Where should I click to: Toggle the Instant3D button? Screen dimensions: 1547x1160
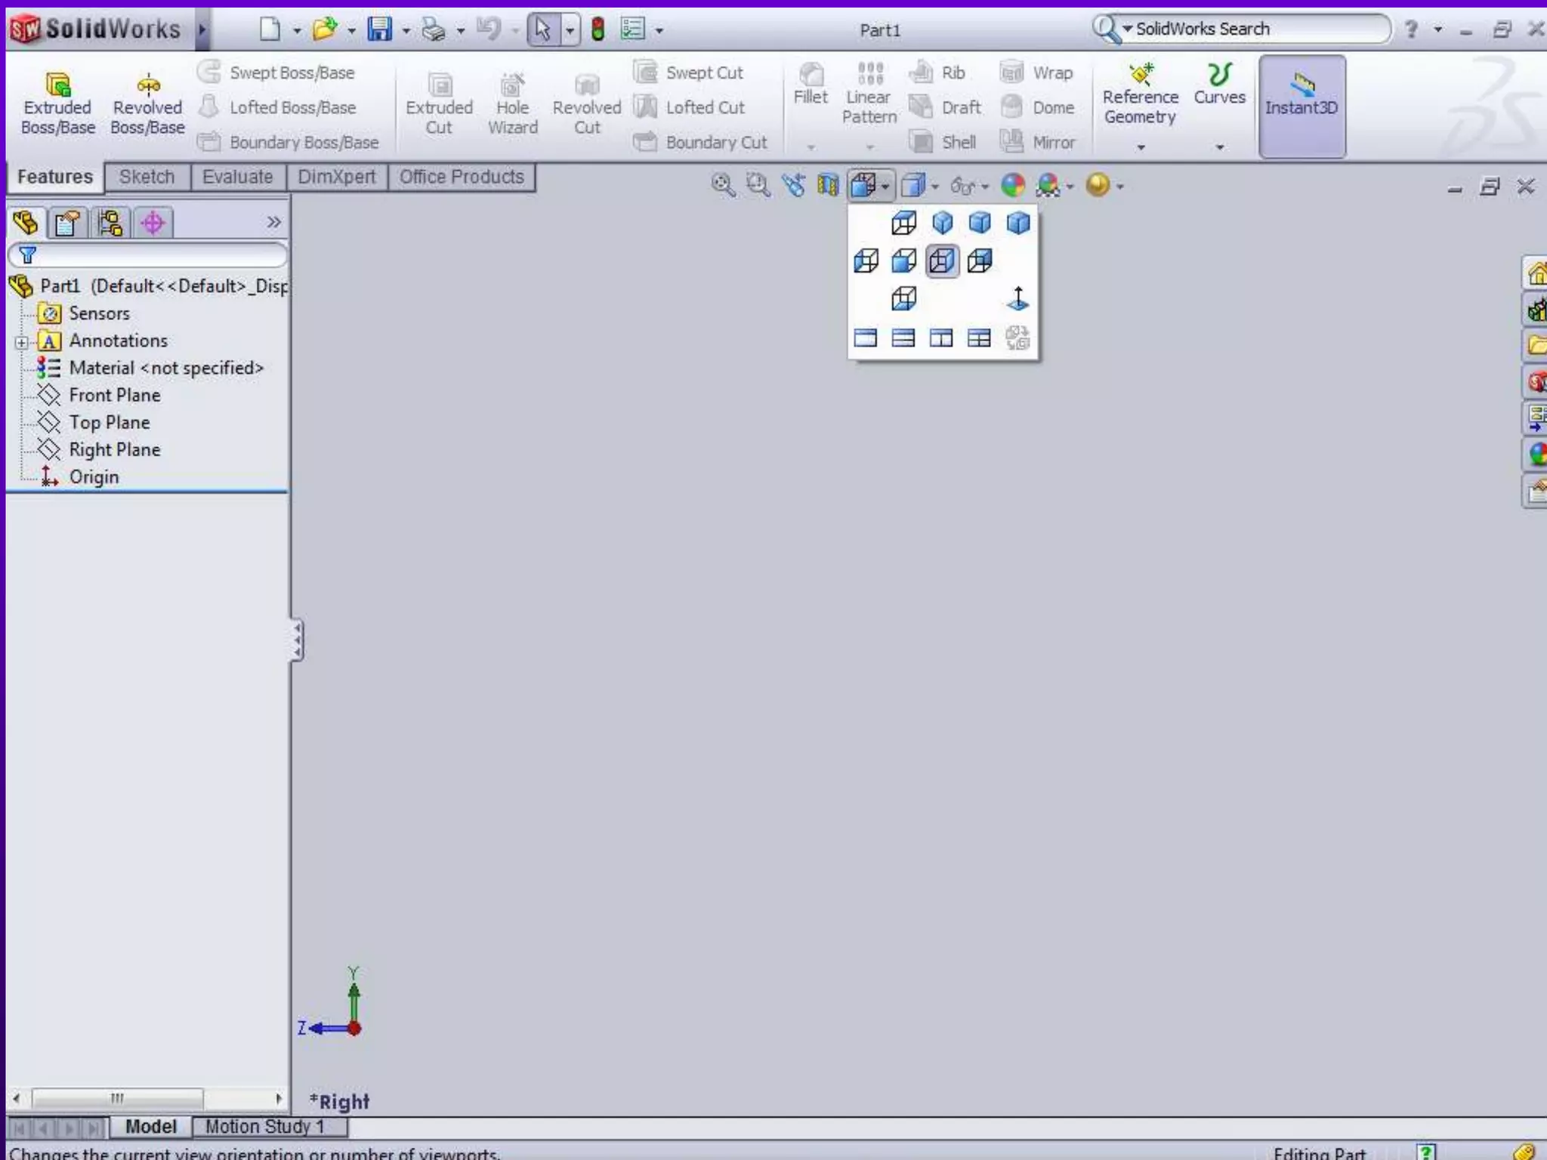coord(1302,106)
